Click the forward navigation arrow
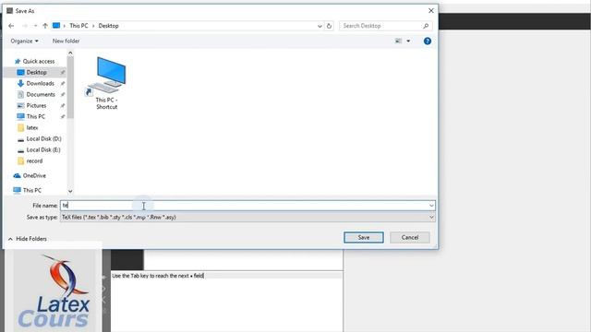 click(x=25, y=26)
